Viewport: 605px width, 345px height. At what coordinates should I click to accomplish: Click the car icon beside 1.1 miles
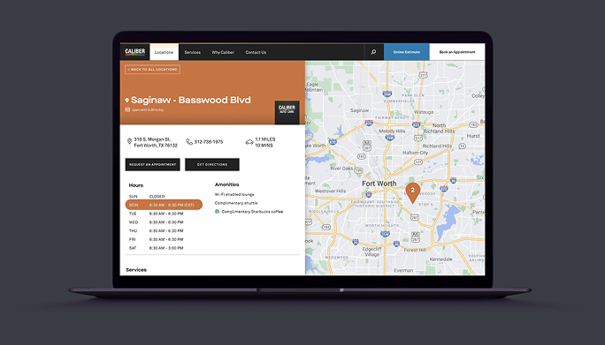tap(249, 142)
